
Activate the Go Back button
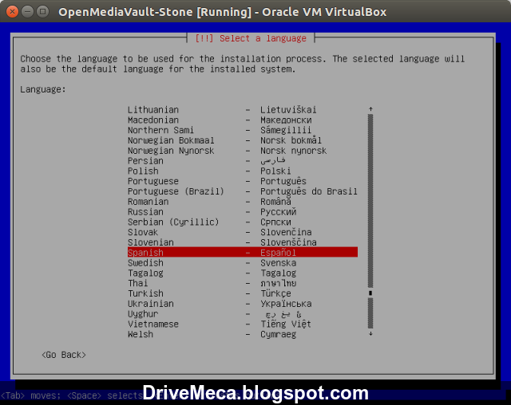pos(64,355)
